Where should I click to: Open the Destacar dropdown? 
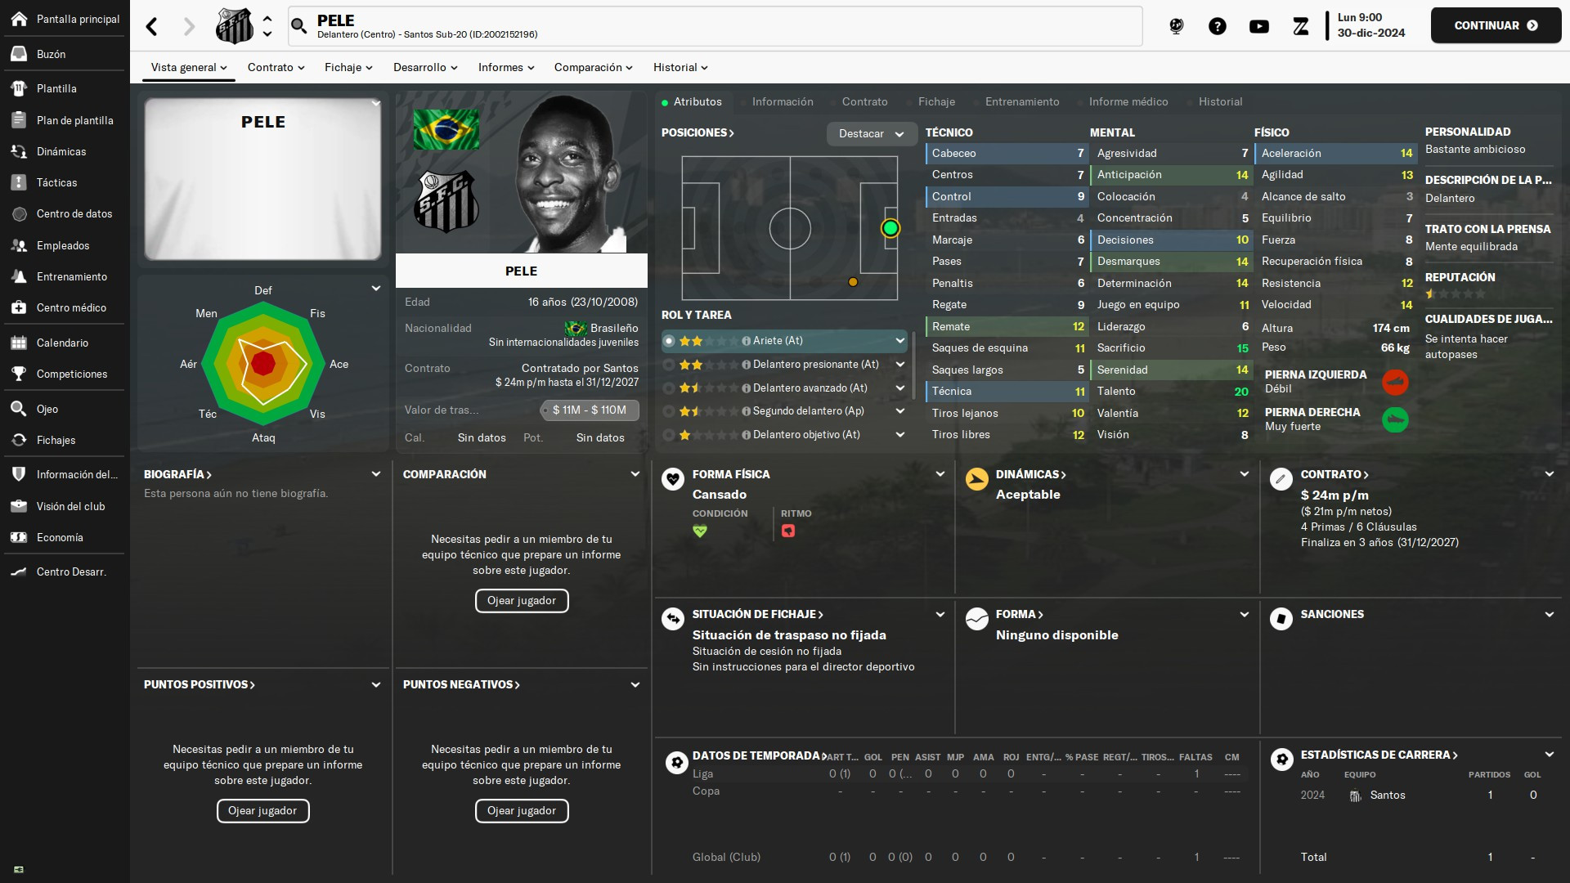[871, 134]
